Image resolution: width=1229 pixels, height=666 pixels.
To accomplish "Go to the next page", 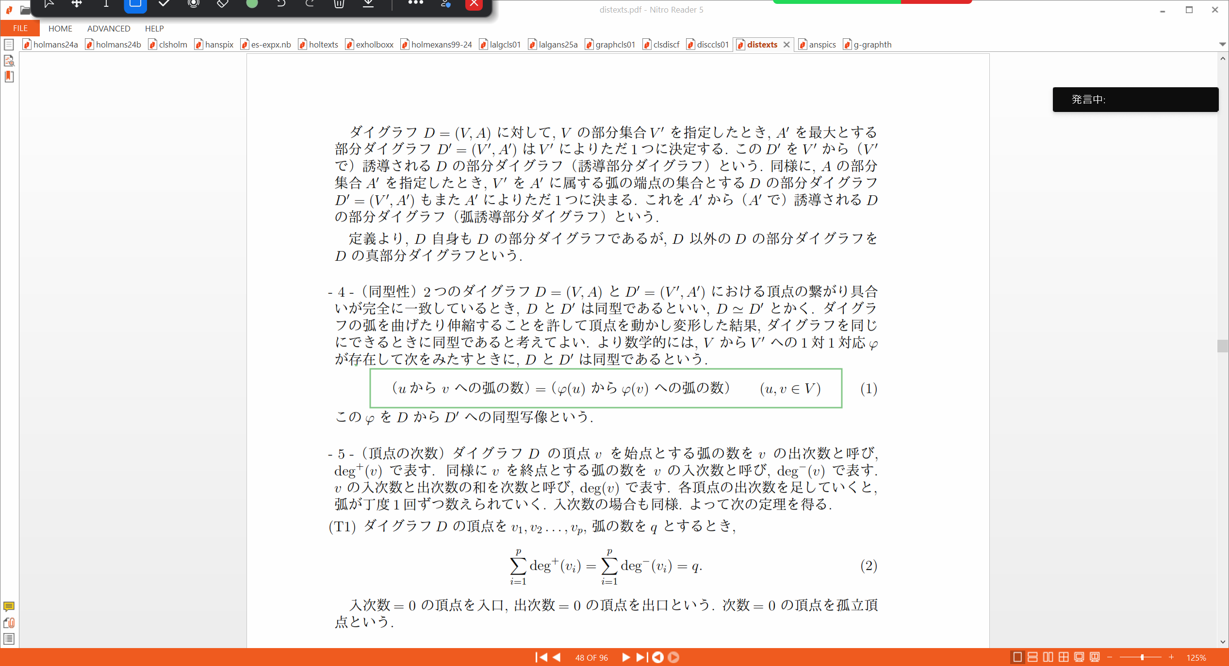I will point(626,657).
